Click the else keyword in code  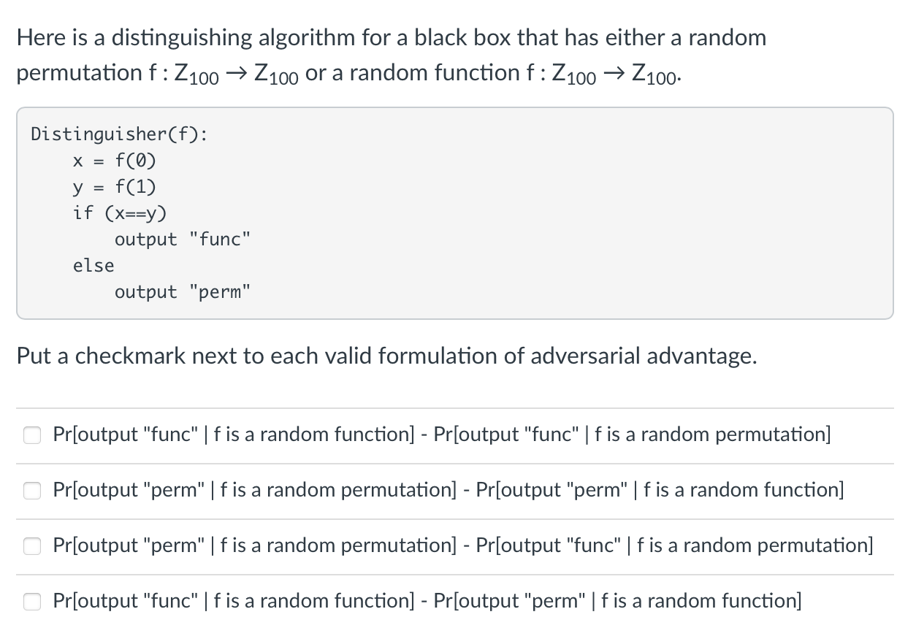pyautogui.click(x=93, y=265)
